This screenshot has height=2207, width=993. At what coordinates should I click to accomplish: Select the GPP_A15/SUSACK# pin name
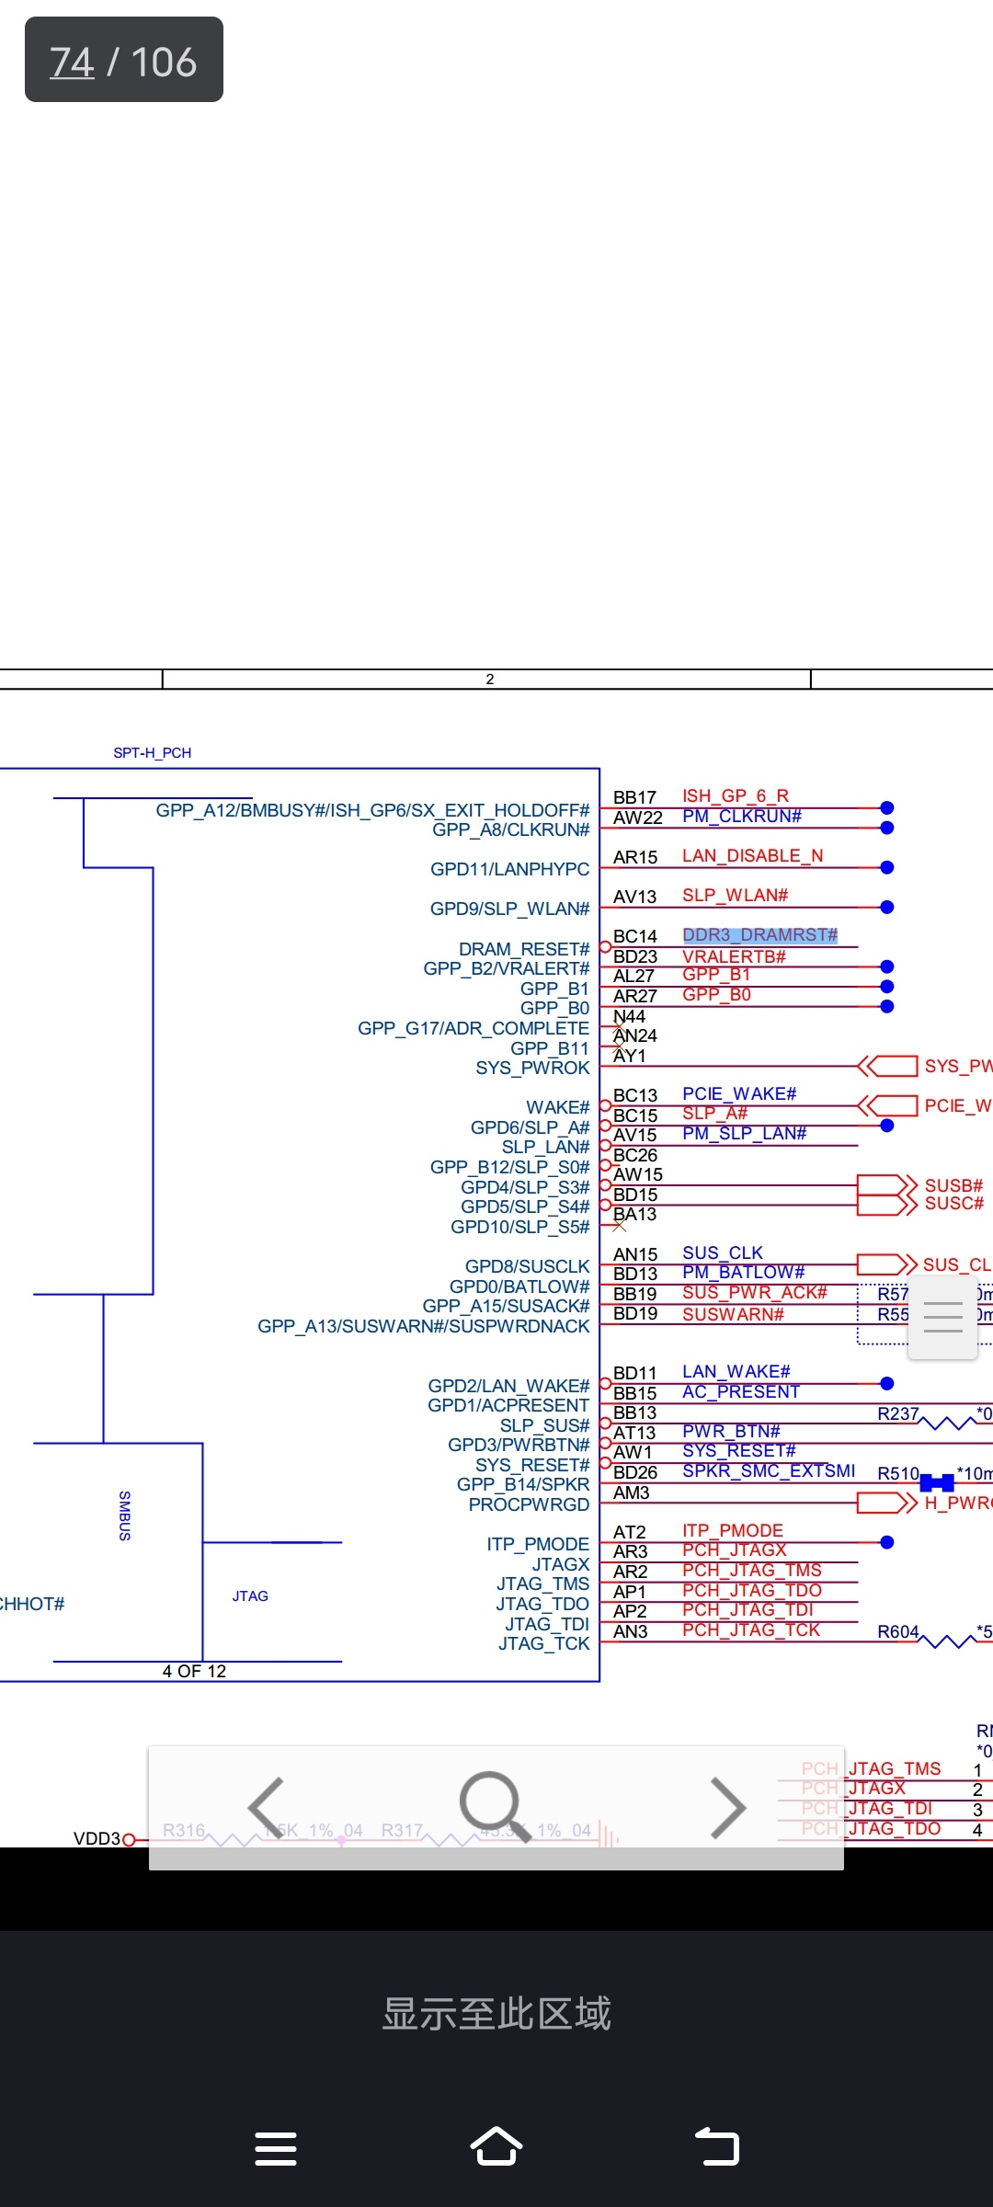(507, 1306)
